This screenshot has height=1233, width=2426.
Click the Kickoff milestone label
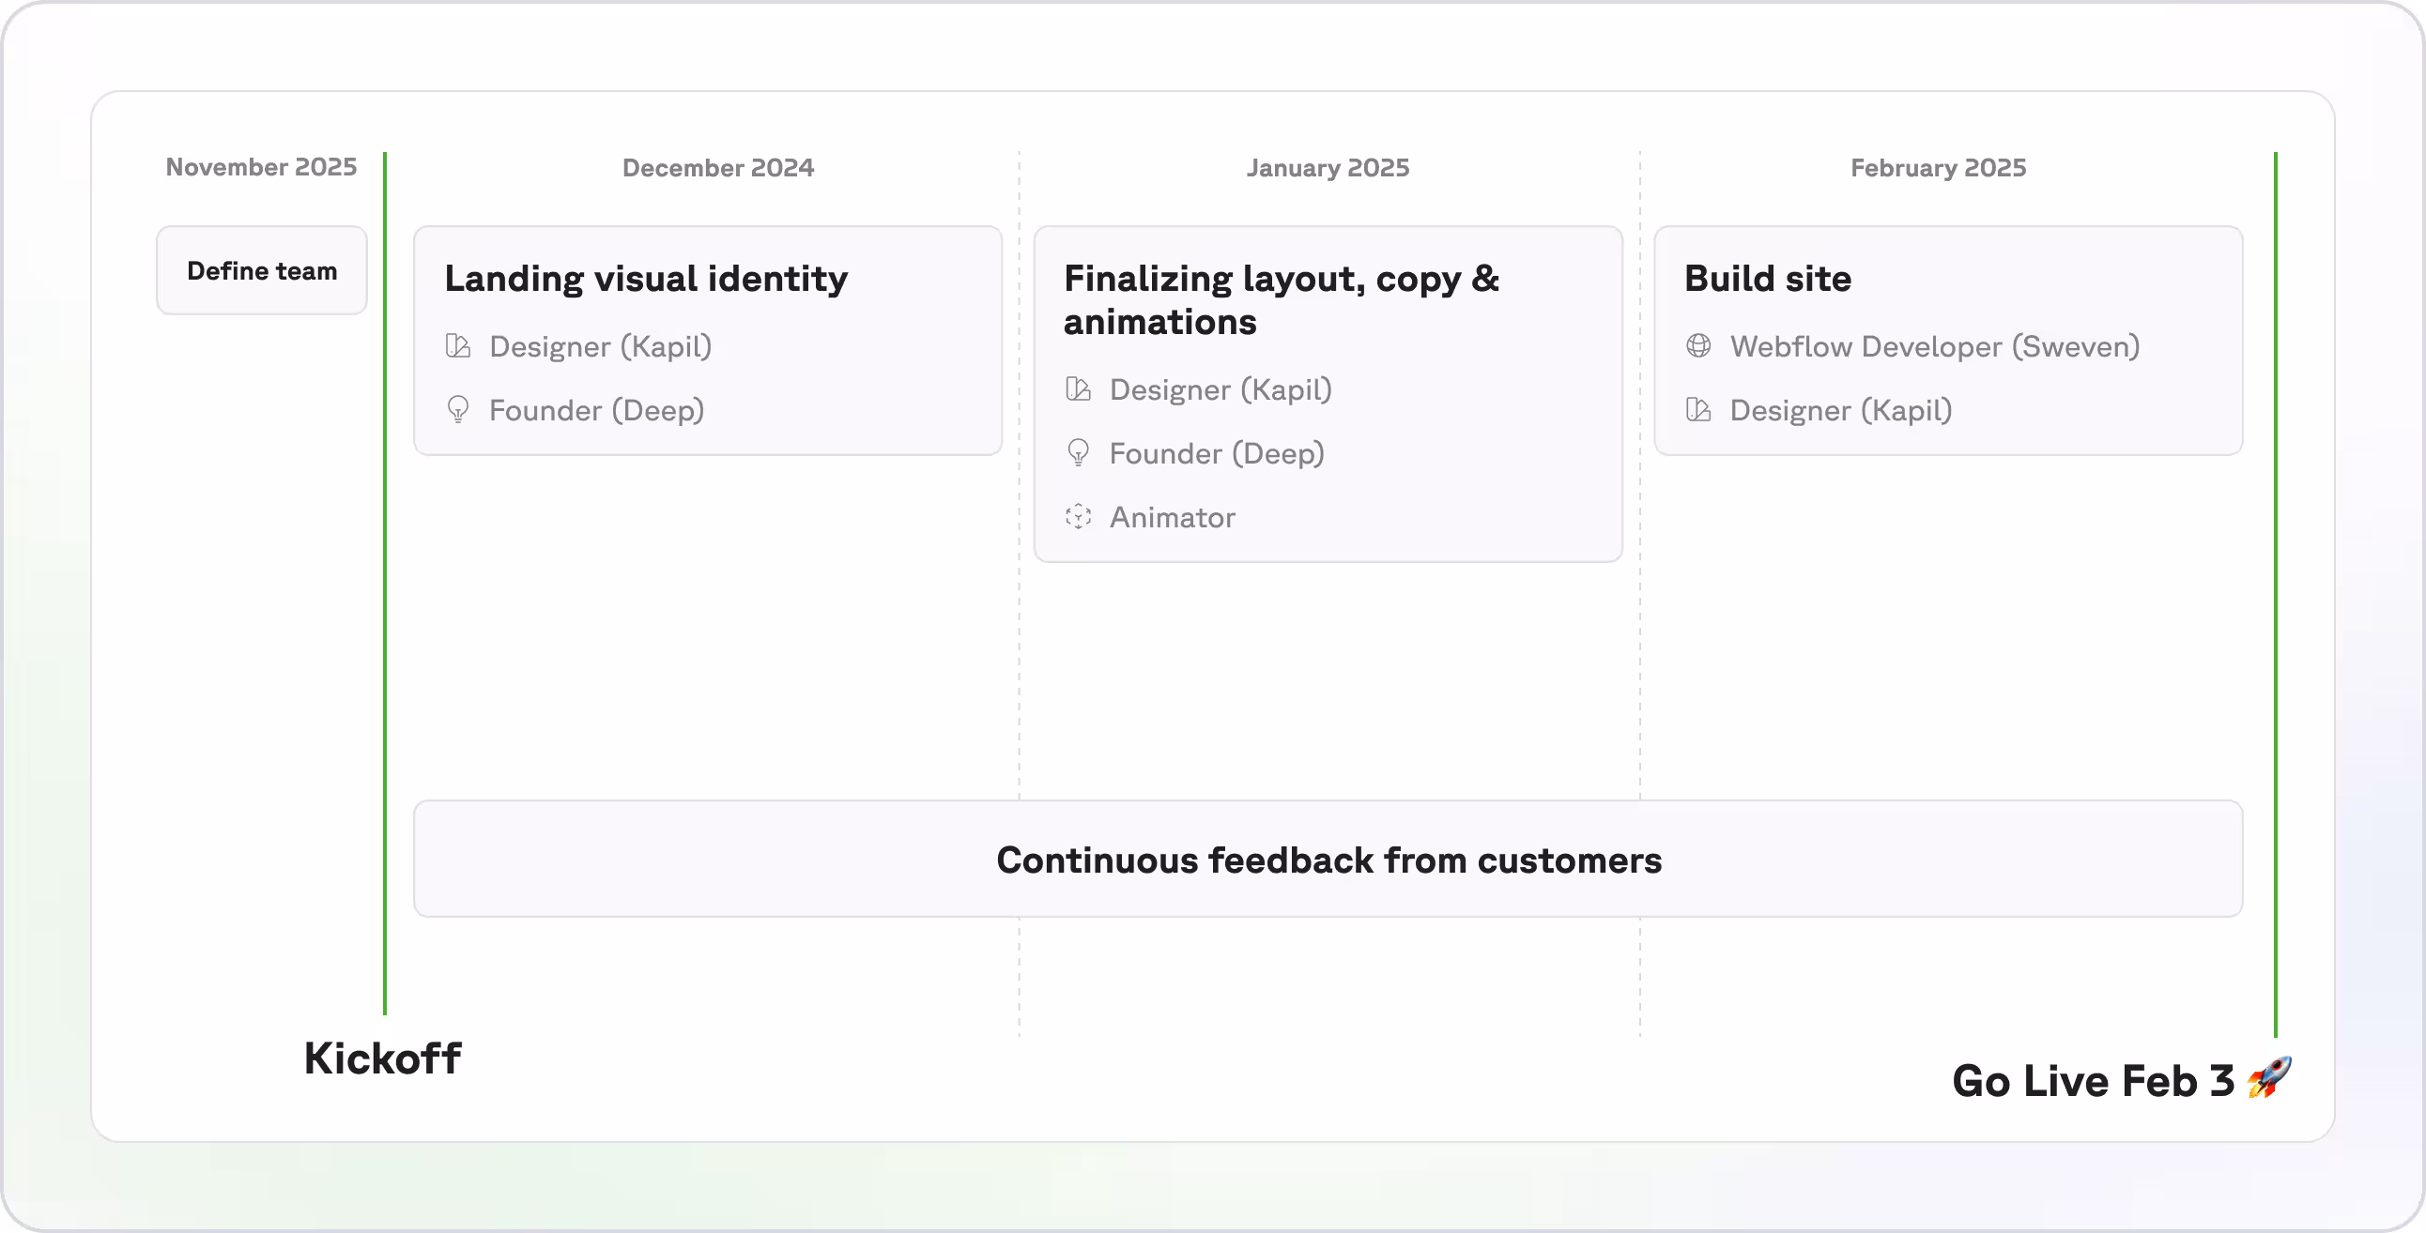tap(382, 1058)
